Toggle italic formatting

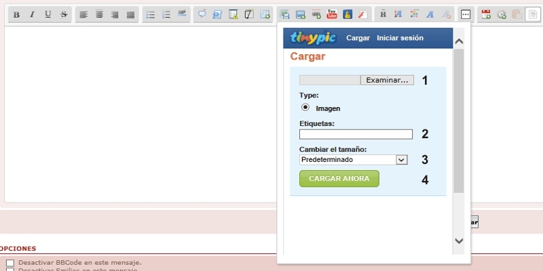[32, 14]
